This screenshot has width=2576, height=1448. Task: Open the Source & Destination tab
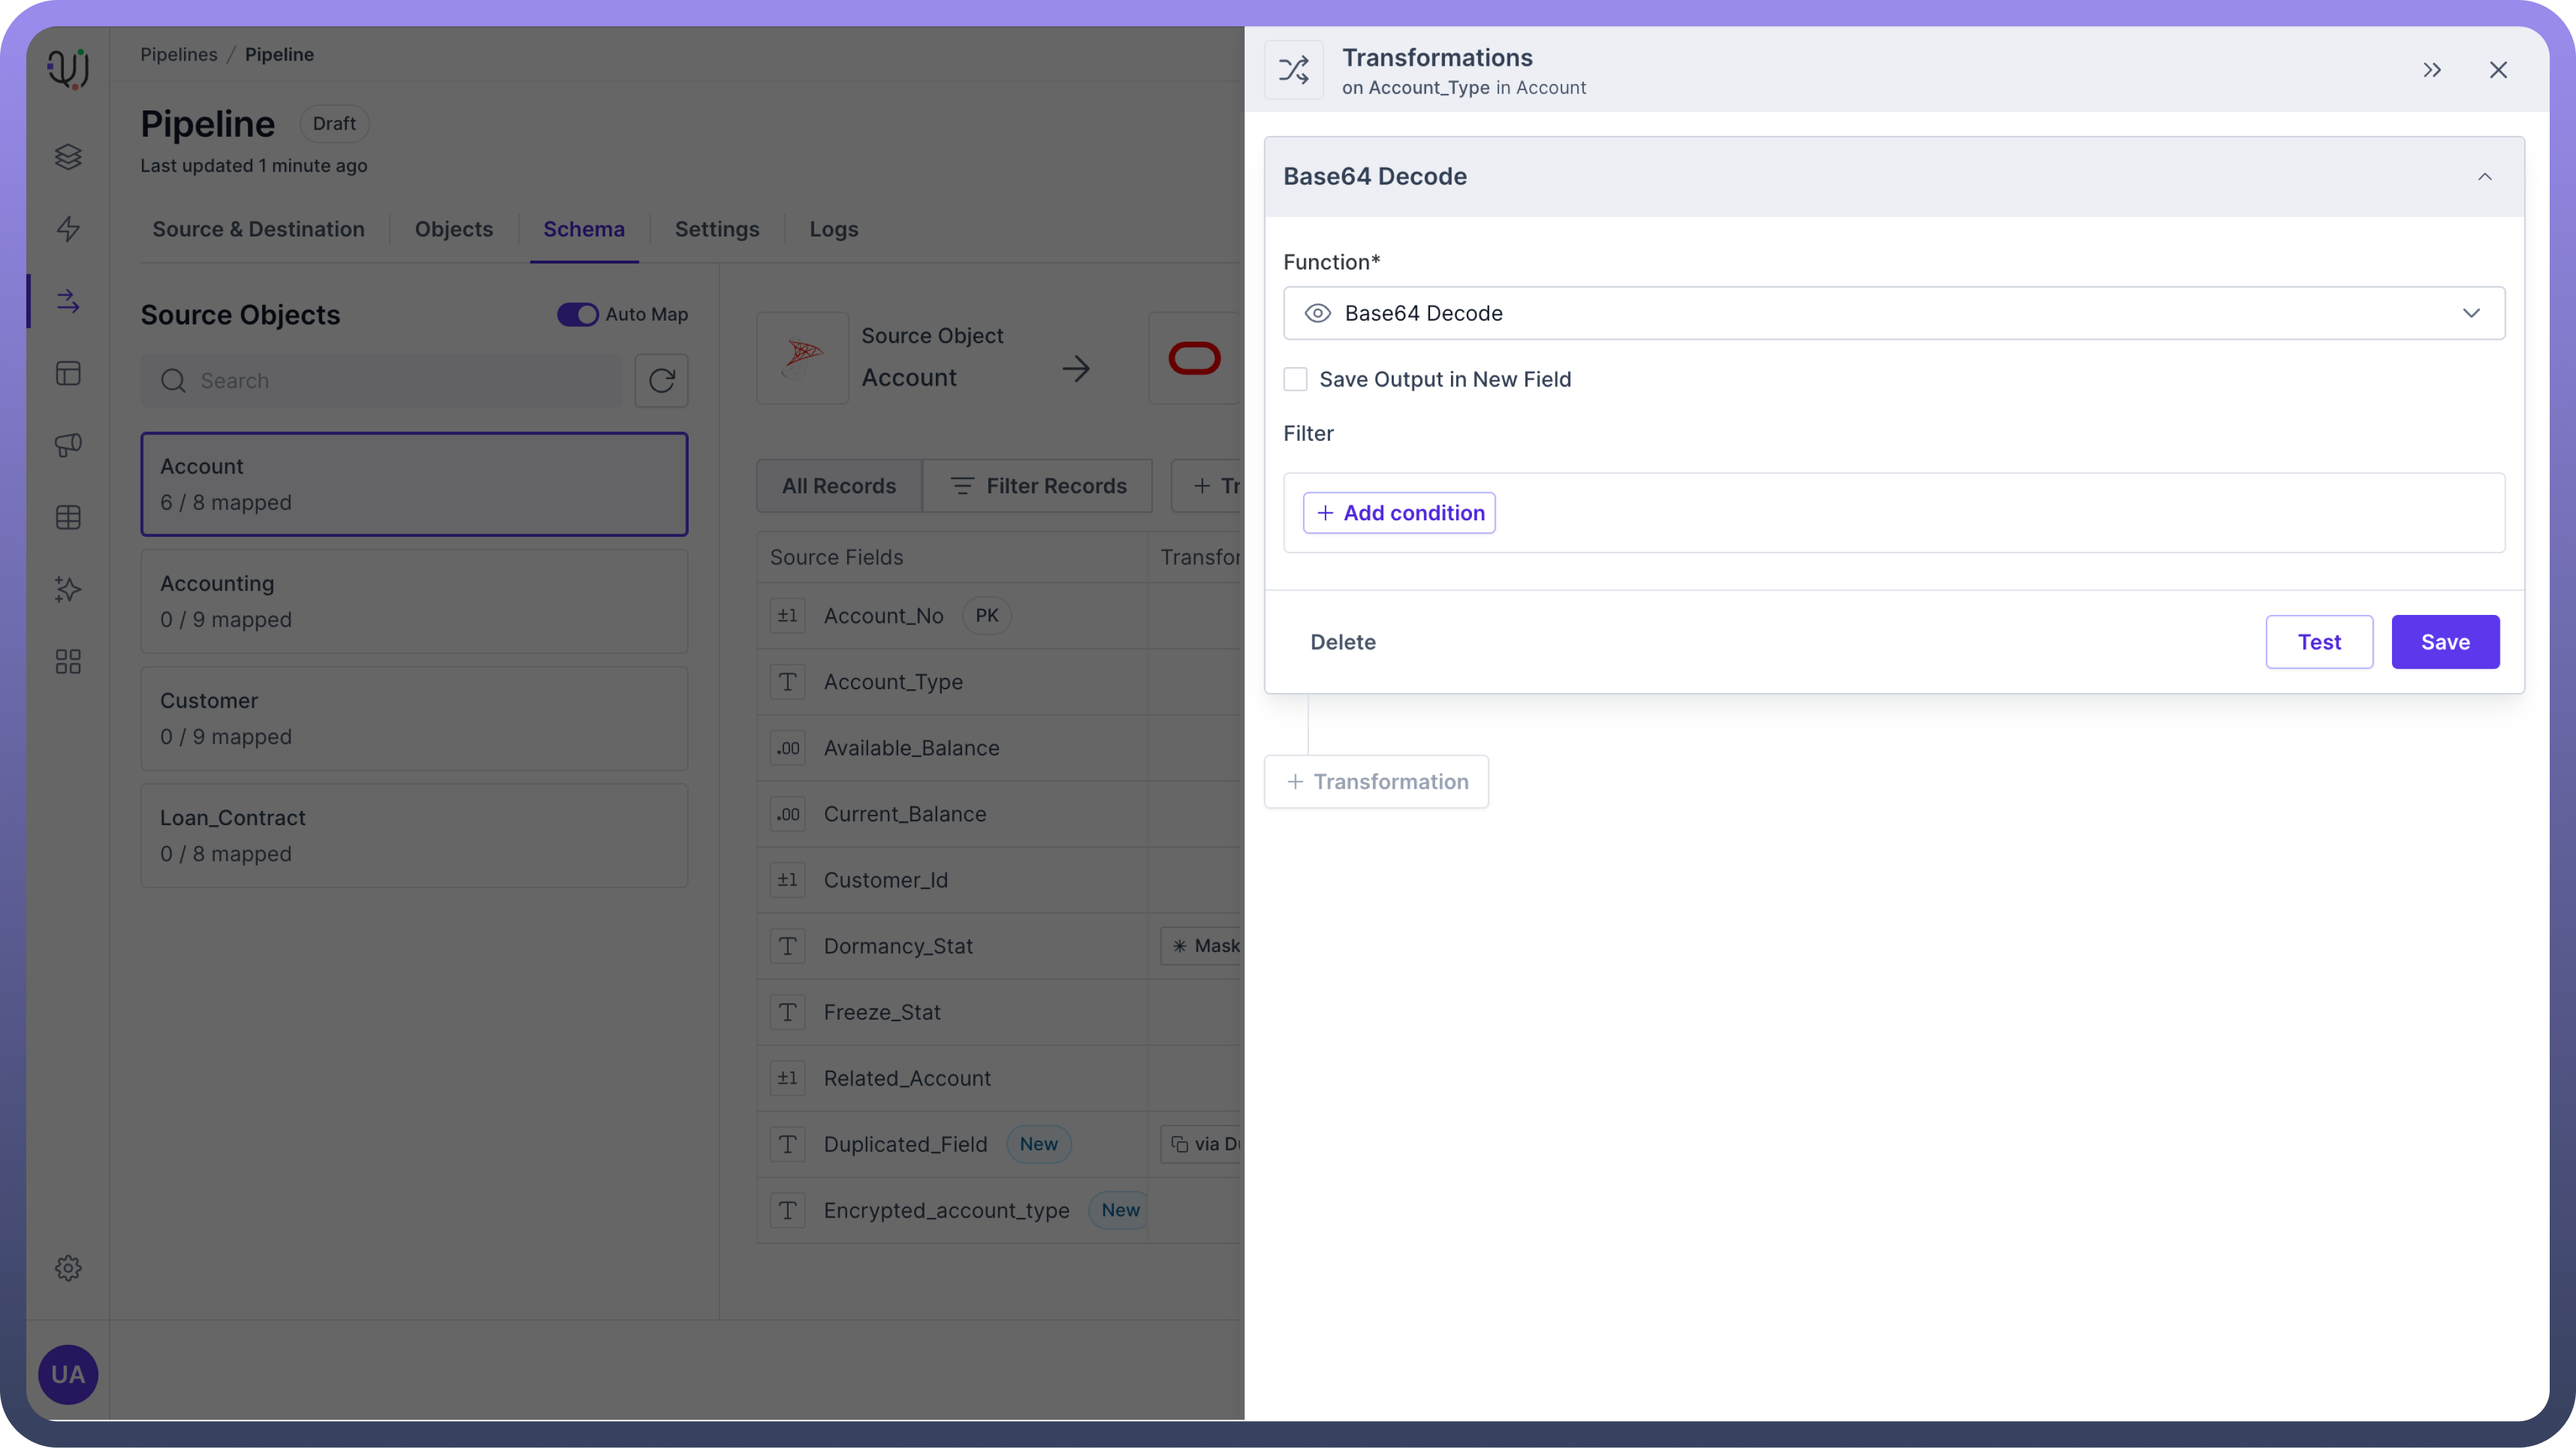[x=258, y=229]
